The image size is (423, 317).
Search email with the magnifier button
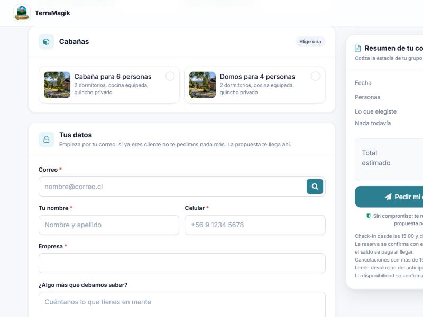pos(315,187)
